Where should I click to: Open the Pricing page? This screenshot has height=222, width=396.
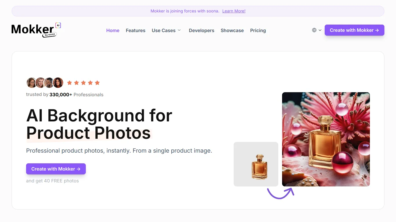tap(258, 30)
